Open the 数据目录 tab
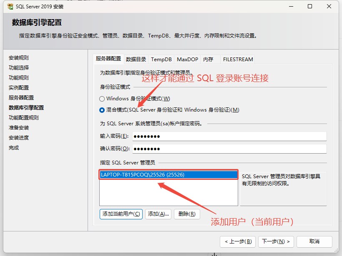This screenshot has height=256, width=342. 136,60
